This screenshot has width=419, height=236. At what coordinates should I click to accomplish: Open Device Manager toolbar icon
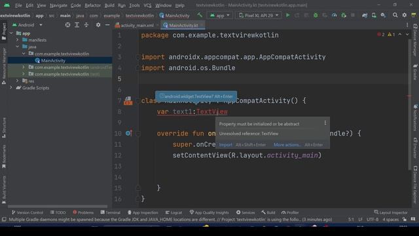374,15
